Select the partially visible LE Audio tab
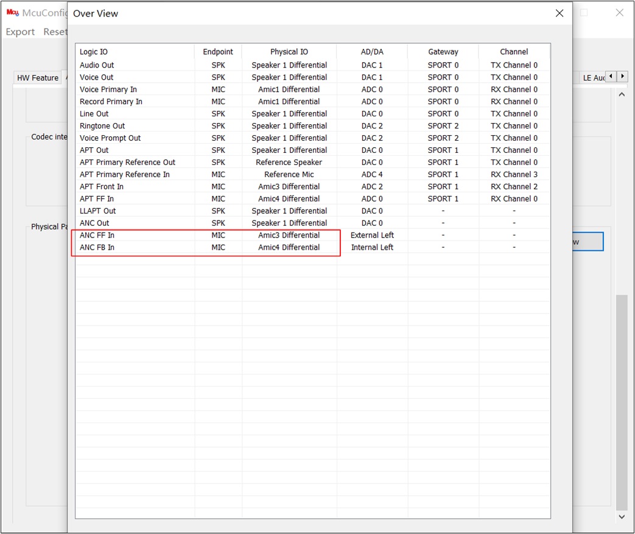Screen dimensions: 635x534 click(x=594, y=78)
